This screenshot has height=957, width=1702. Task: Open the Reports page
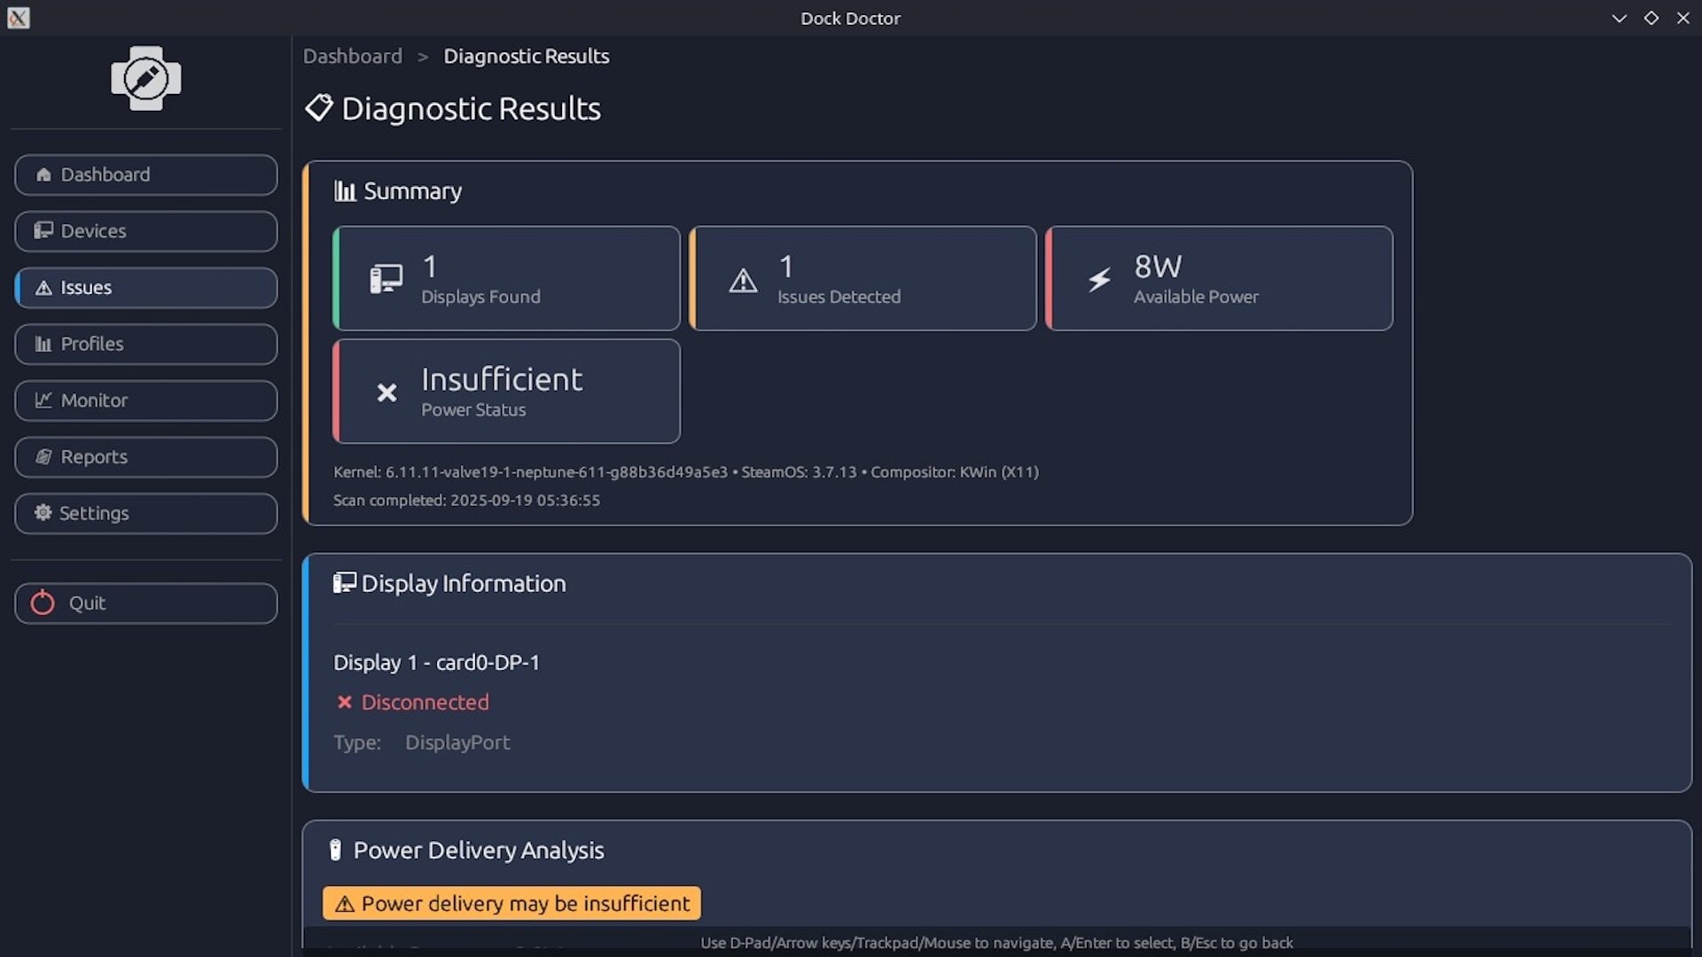(x=146, y=457)
